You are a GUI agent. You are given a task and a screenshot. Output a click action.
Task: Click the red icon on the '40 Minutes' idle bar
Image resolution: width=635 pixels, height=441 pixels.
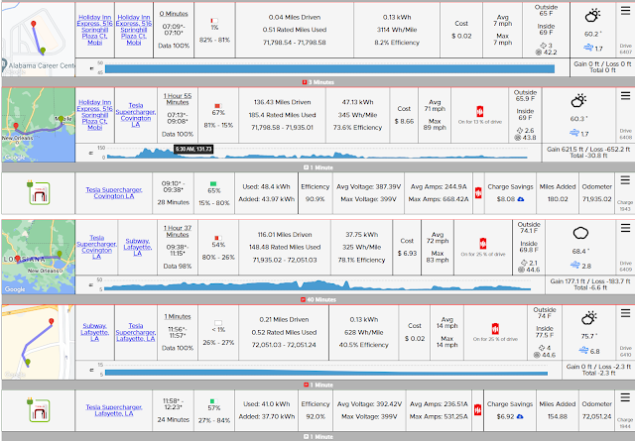(x=303, y=299)
